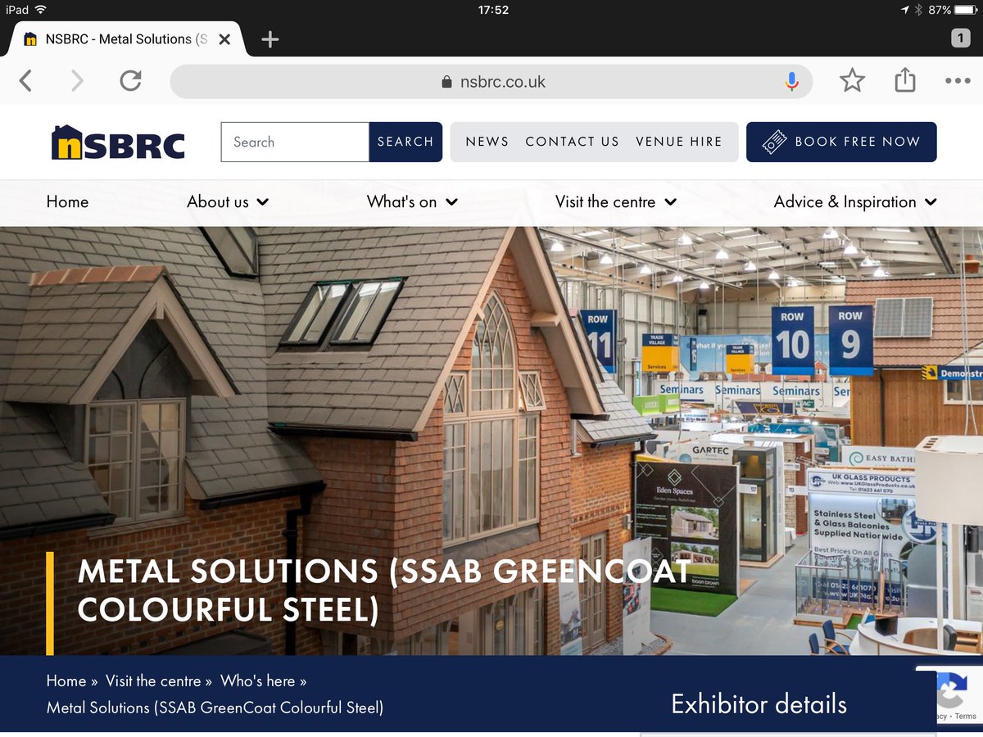The height and width of the screenshot is (737, 983).
Task: Expand the Visit the centre chevron
Action: pos(671,202)
